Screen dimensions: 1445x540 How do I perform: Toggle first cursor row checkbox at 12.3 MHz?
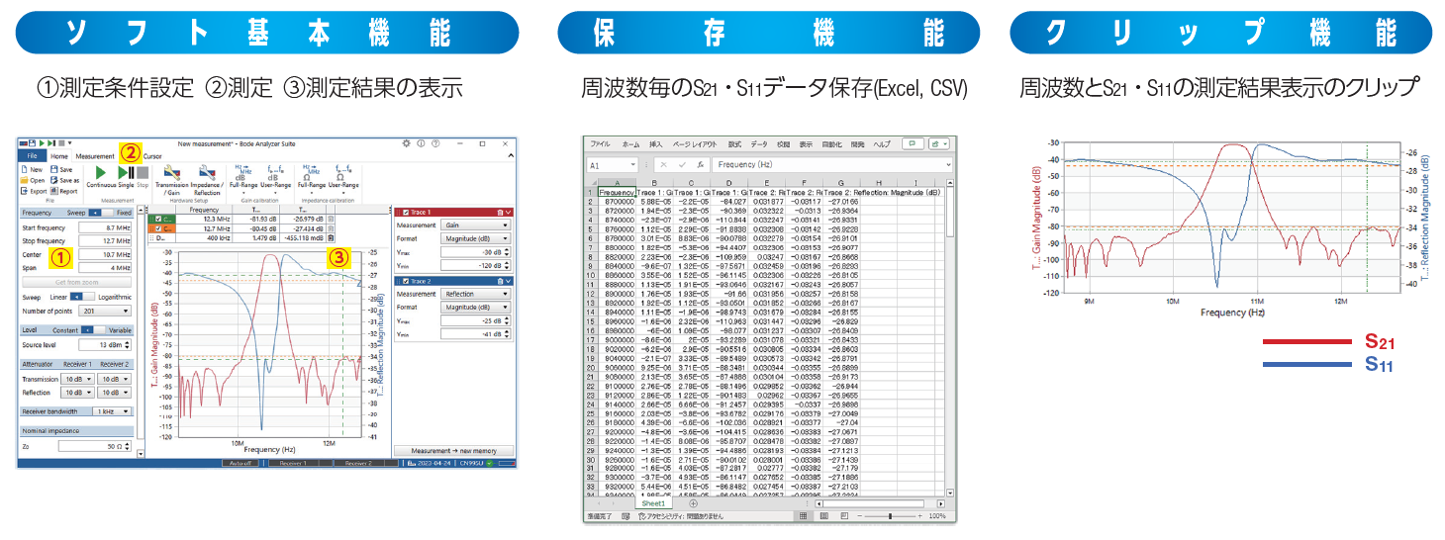[158, 220]
